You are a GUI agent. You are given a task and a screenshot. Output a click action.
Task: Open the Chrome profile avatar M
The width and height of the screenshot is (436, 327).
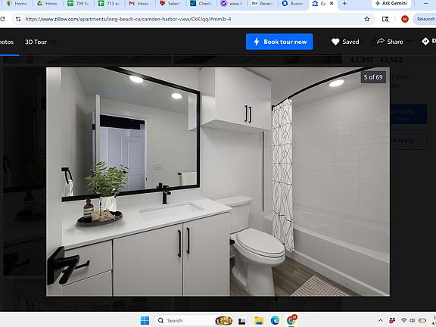[404, 19]
